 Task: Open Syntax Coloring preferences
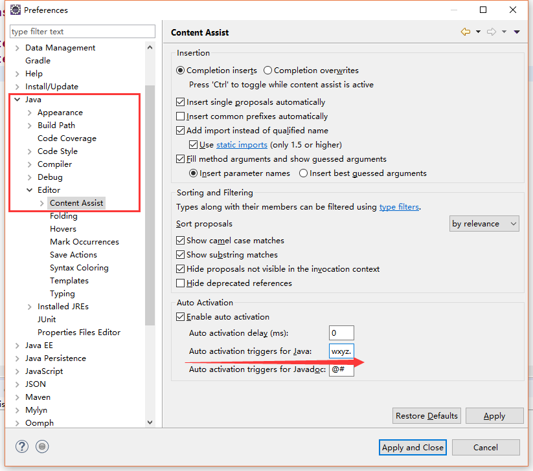pos(79,268)
